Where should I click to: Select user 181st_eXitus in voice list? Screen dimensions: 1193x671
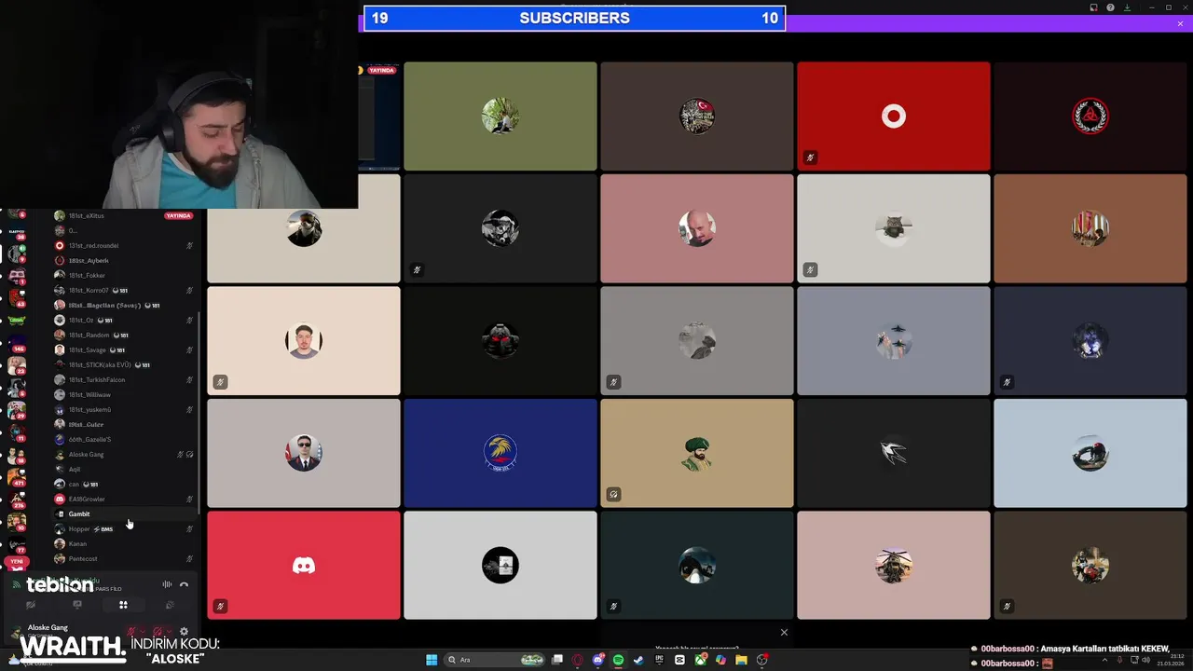[x=124, y=215]
